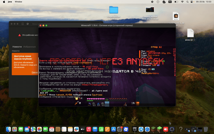Image resolution: width=214 pixels, height=134 pixels.
Task: Open Reminders from the dock
Action: pos(64,129)
